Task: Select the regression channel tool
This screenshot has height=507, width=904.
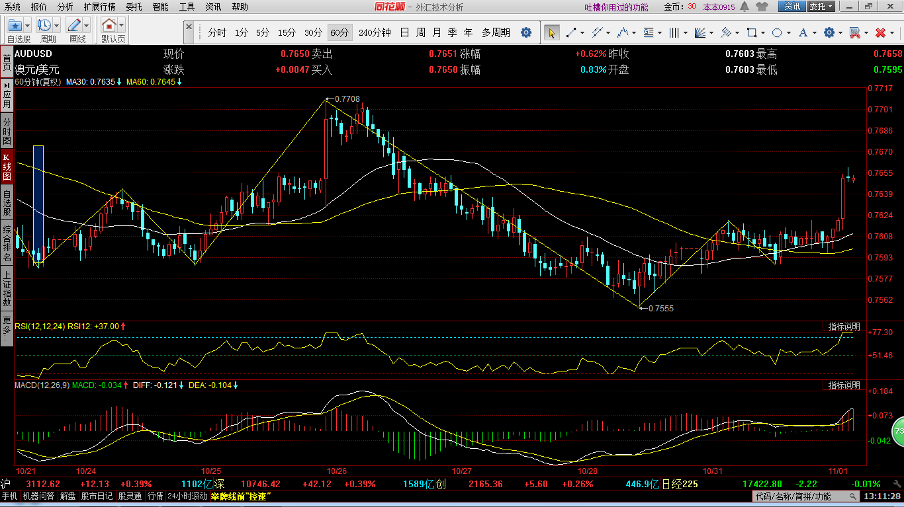Action: click(x=726, y=32)
